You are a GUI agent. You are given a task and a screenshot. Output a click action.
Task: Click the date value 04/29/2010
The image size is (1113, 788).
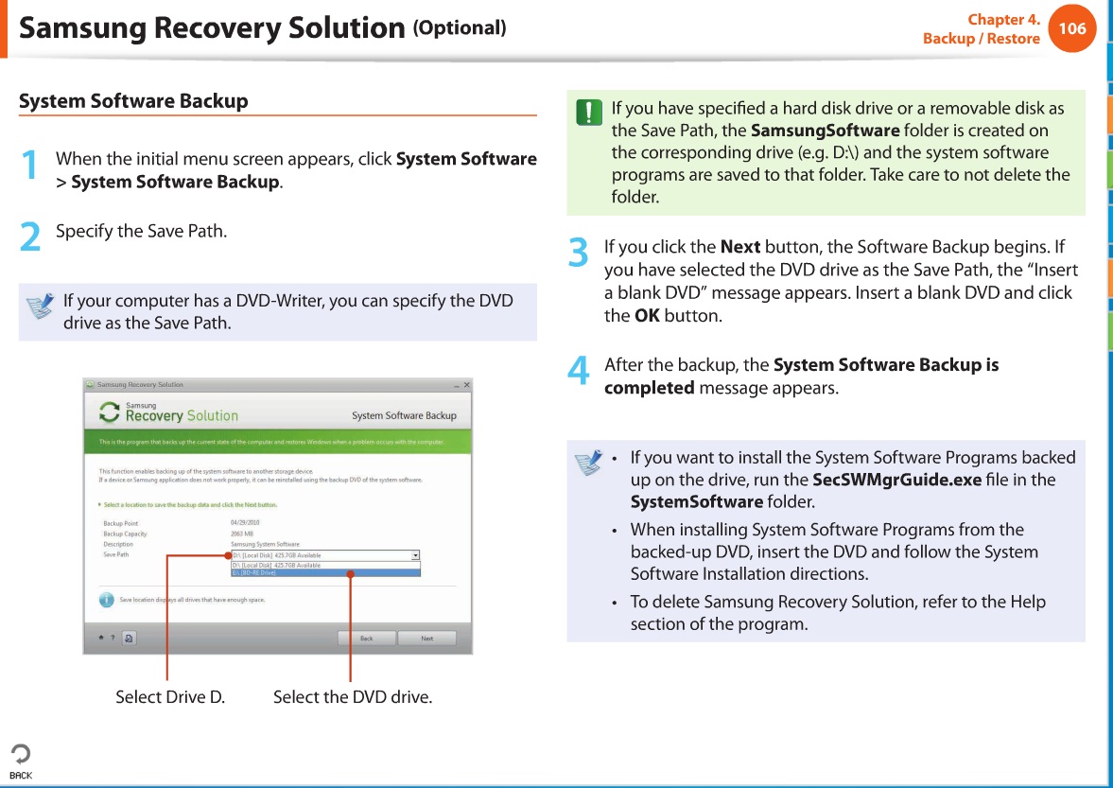pos(245,522)
